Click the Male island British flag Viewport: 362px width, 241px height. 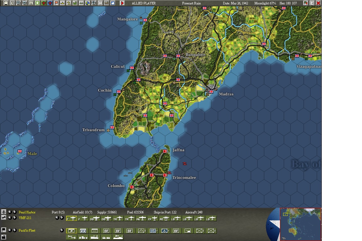click(20, 151)
